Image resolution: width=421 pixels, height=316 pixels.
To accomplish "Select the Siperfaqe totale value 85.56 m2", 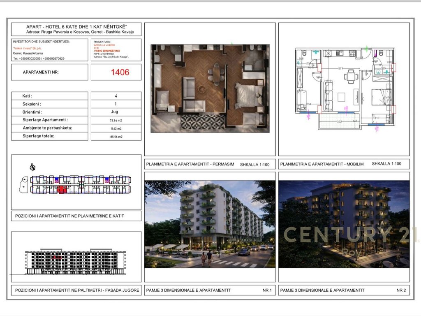I will [x=116, y=136].
